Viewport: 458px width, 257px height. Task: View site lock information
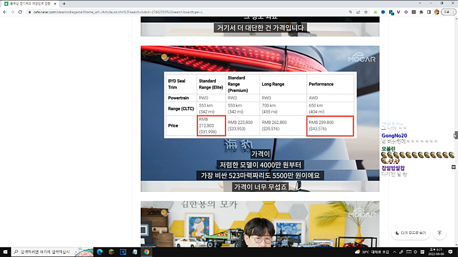(30, 12)
